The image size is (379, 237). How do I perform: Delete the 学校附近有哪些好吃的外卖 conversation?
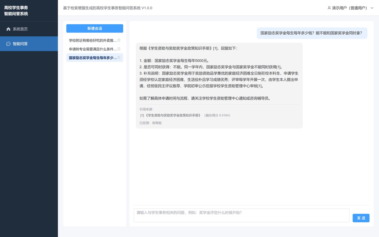pos(119,40)
